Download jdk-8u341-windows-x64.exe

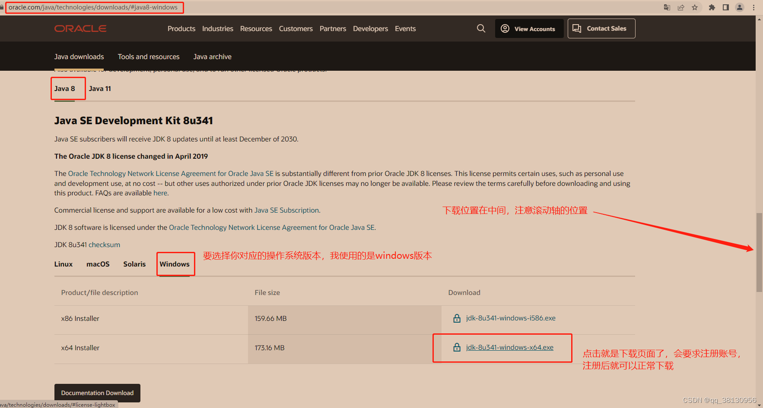pos(510,347)
